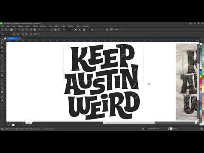The width and height of the screenshot is (204, 153).
Task: Open the File menu
Action: pyautogui.click(x=3, y=26)
